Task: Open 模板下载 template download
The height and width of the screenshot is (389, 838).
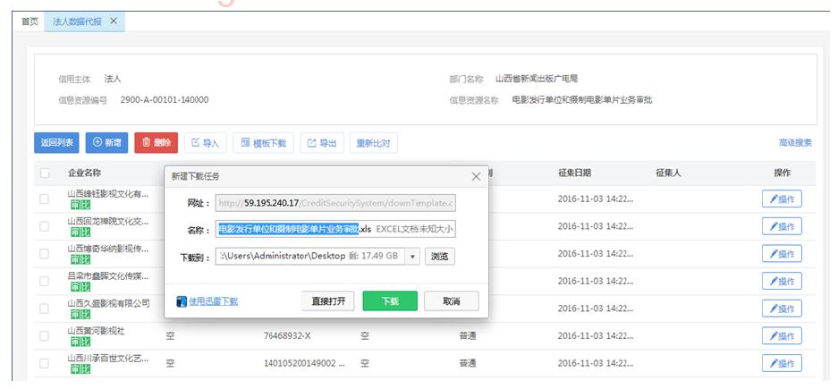Action: tap(263, 143)
